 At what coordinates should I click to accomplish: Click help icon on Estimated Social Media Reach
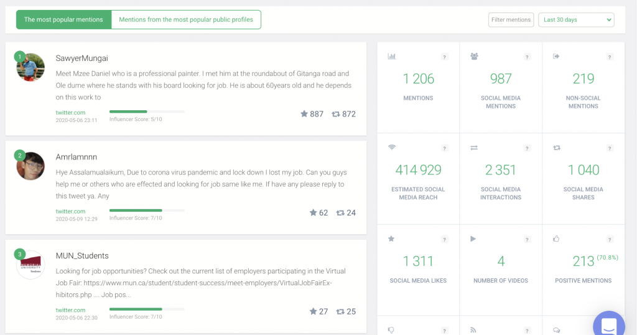pos(444,148)
